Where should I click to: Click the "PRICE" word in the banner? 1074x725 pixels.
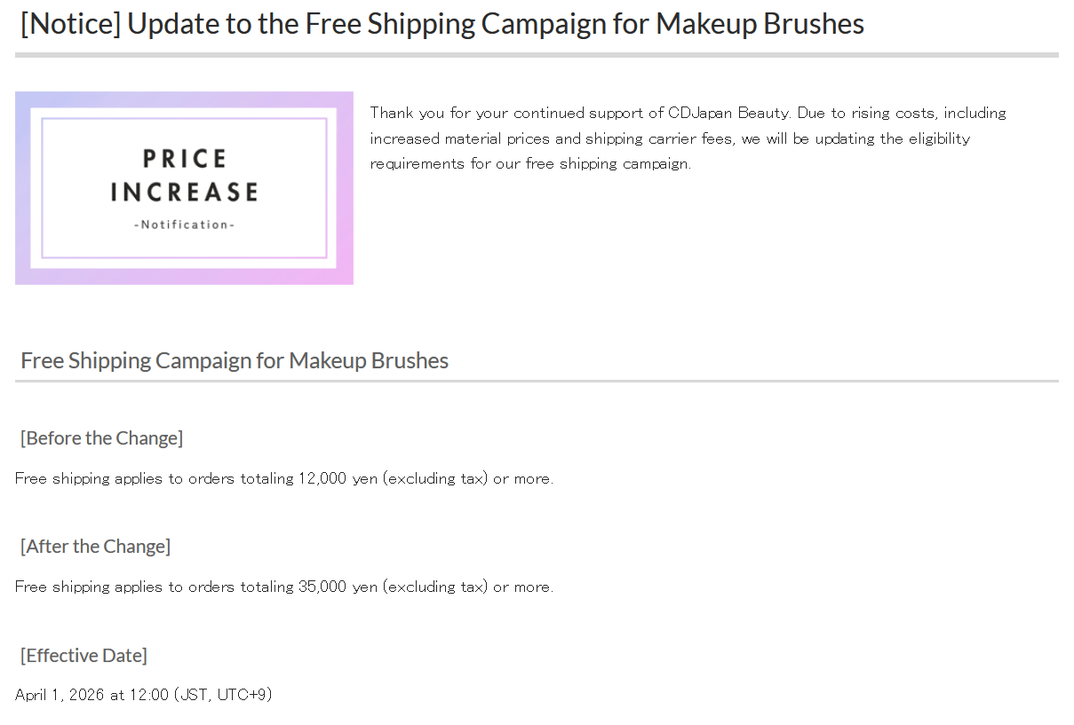185,159
